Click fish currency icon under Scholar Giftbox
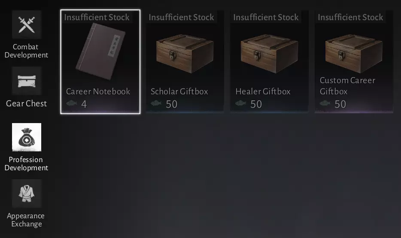The height and width of the screenshot is (238, 401). click(156, 103)
